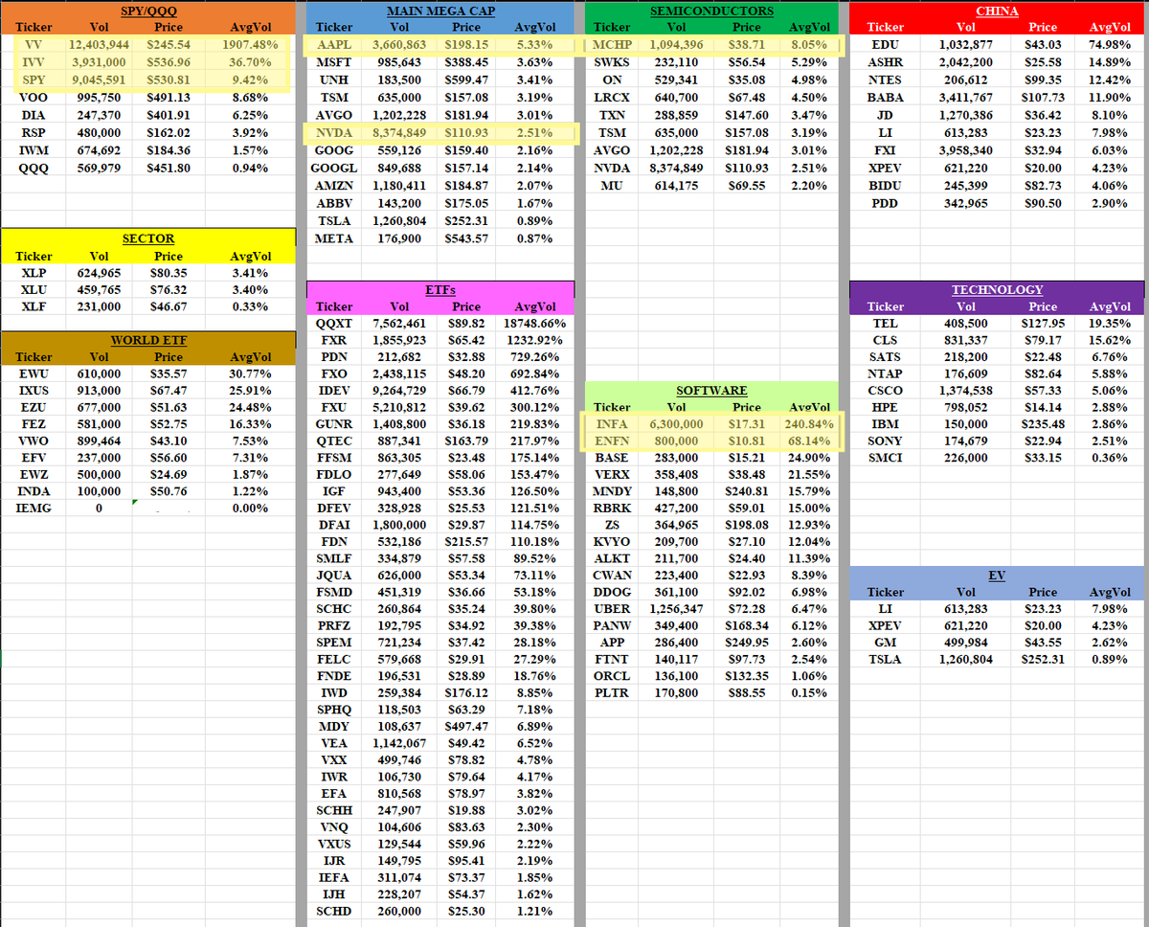The width and height of the screenshot is (1149, 927).
Task: Click the 18748.66% AvgVol value
Action: [x=534, y=323]
